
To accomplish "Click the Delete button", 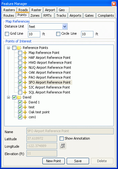I will coord(102,161).
